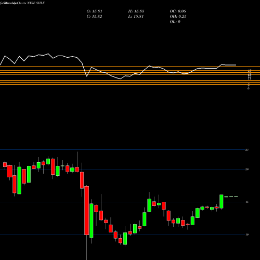
Task: Click the '6' label below the orange lines
Action: pyautogui.click(x=249, y=88)
